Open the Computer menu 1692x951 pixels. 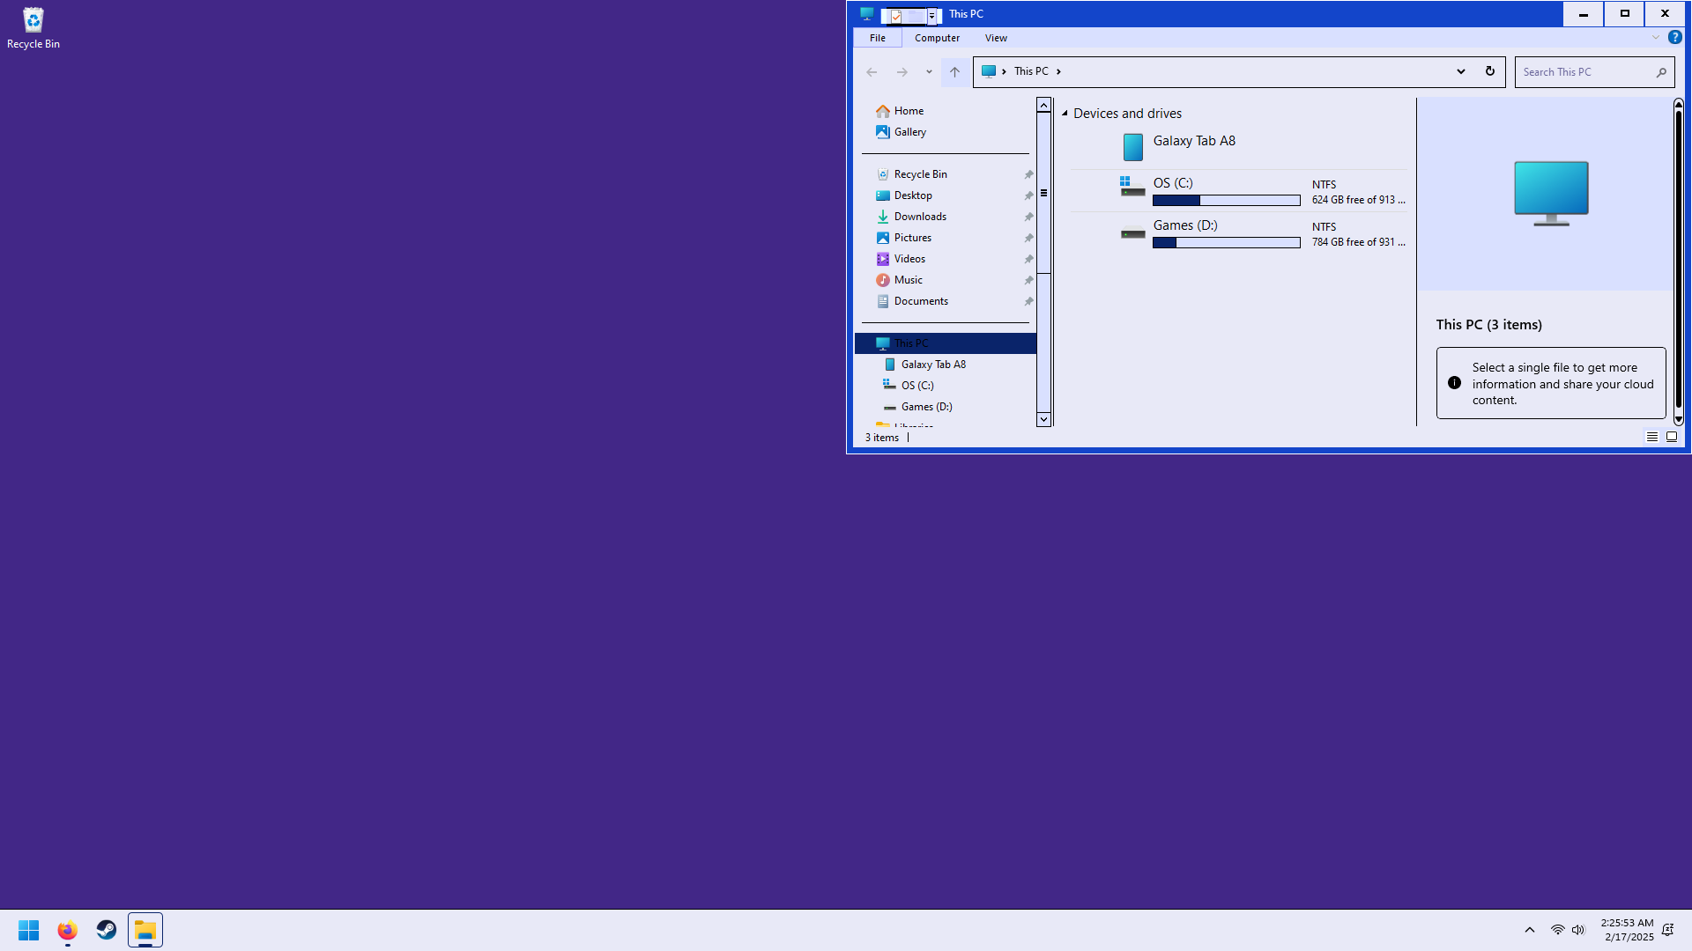937,37
